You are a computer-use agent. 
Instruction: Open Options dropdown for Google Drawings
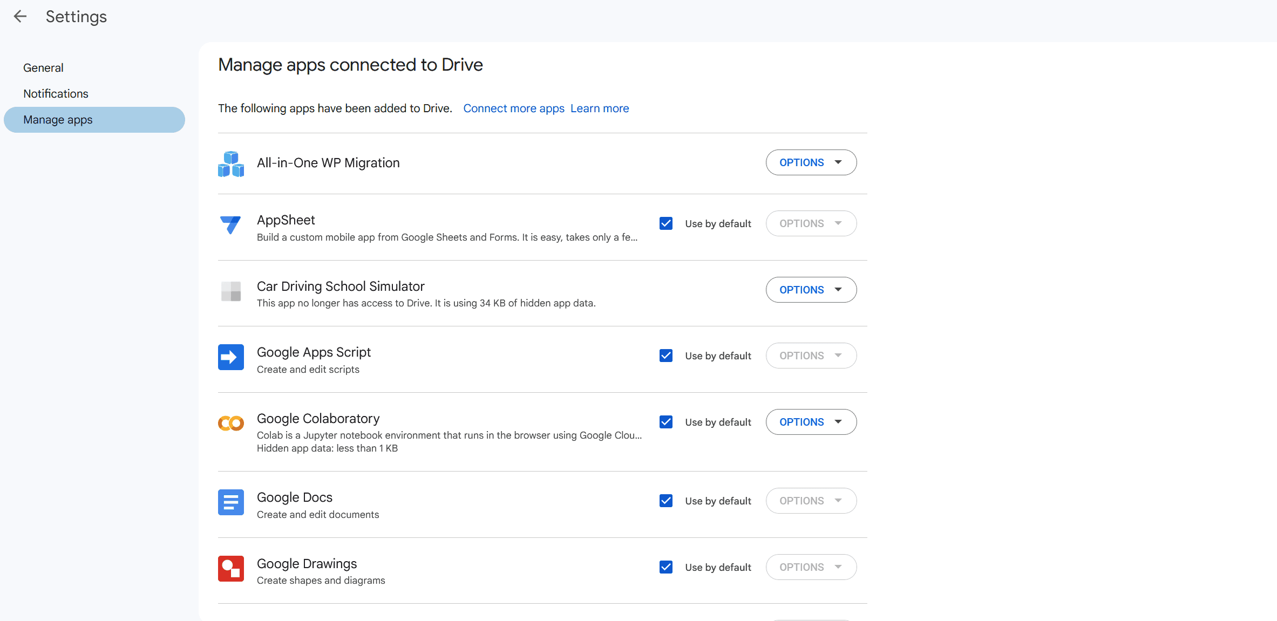tap(811, 567)
